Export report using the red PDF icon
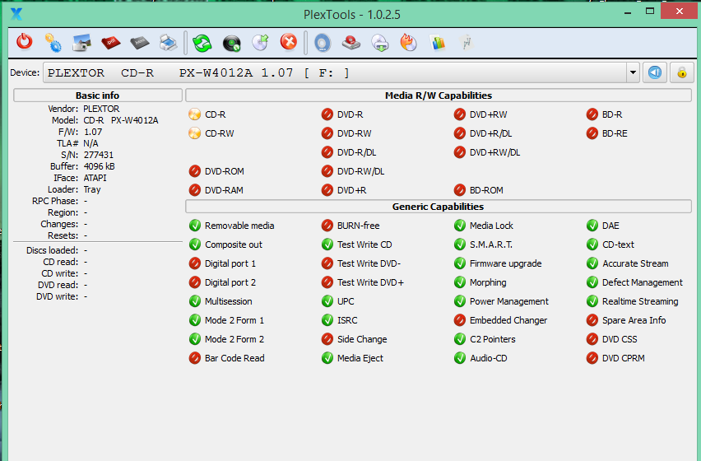The image size is (701, 461). [111, 43]
